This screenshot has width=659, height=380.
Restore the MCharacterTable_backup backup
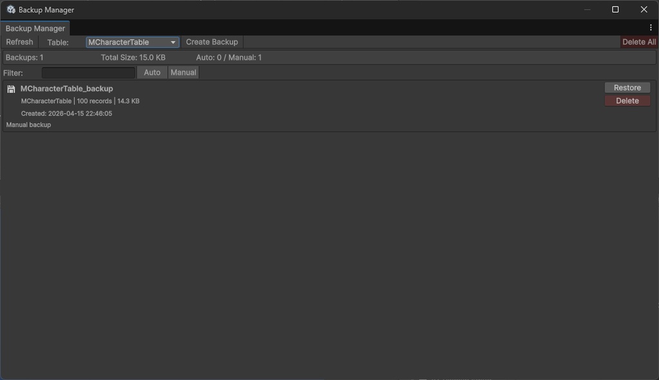point(627,88)
